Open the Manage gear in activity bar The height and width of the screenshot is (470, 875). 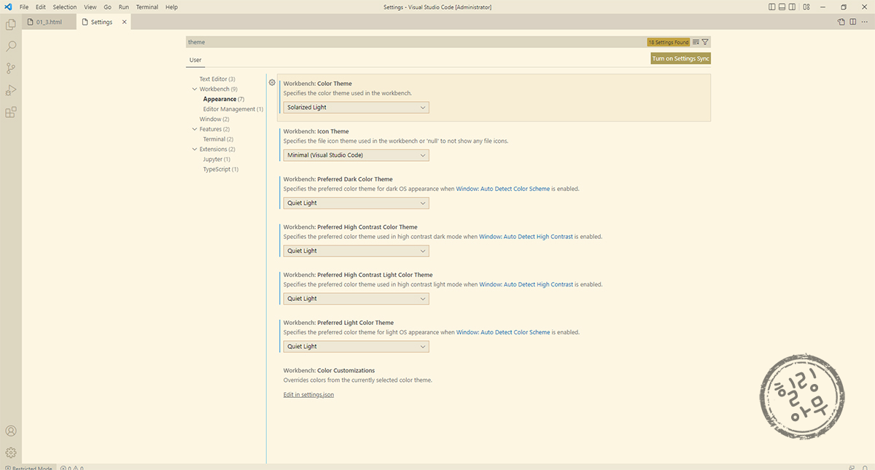click(x=11, y=453)
